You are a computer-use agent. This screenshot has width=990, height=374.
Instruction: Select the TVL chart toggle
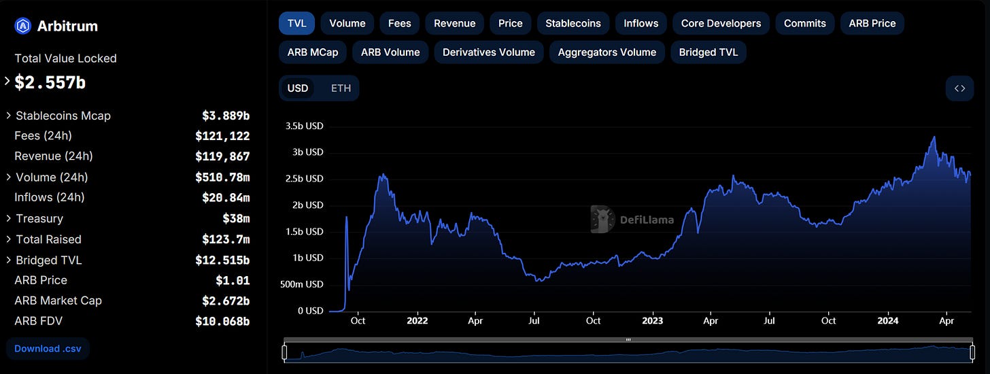pos(297,23)
